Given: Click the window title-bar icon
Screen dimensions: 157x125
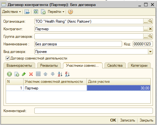Looking at the screenshot, I should pos(3,5).
